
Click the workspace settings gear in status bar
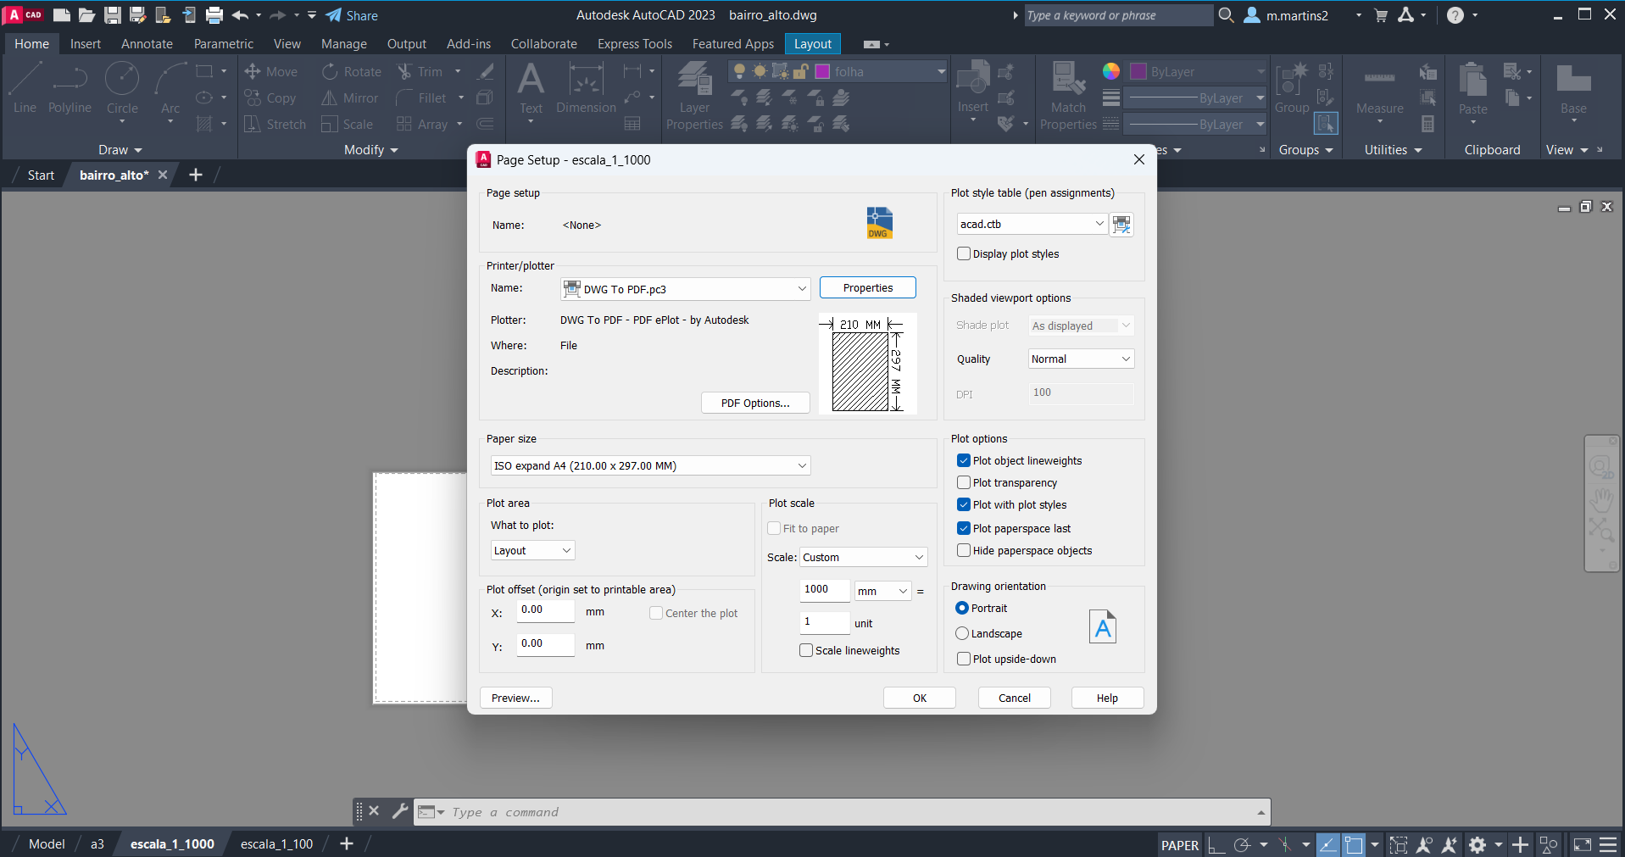pos(1478,845)
